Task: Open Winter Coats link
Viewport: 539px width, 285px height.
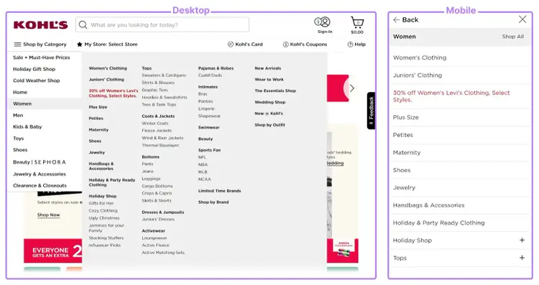Action: point(155,123)
